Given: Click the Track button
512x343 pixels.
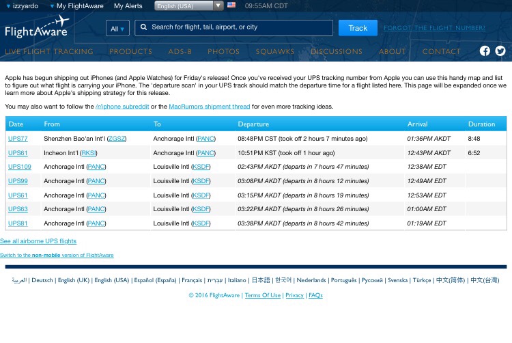Looking at the screenshot, I should [358, 28].
